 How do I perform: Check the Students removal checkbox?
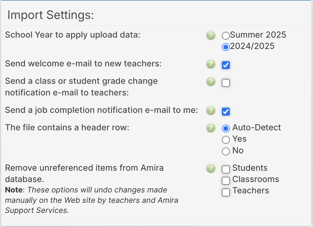226,169
